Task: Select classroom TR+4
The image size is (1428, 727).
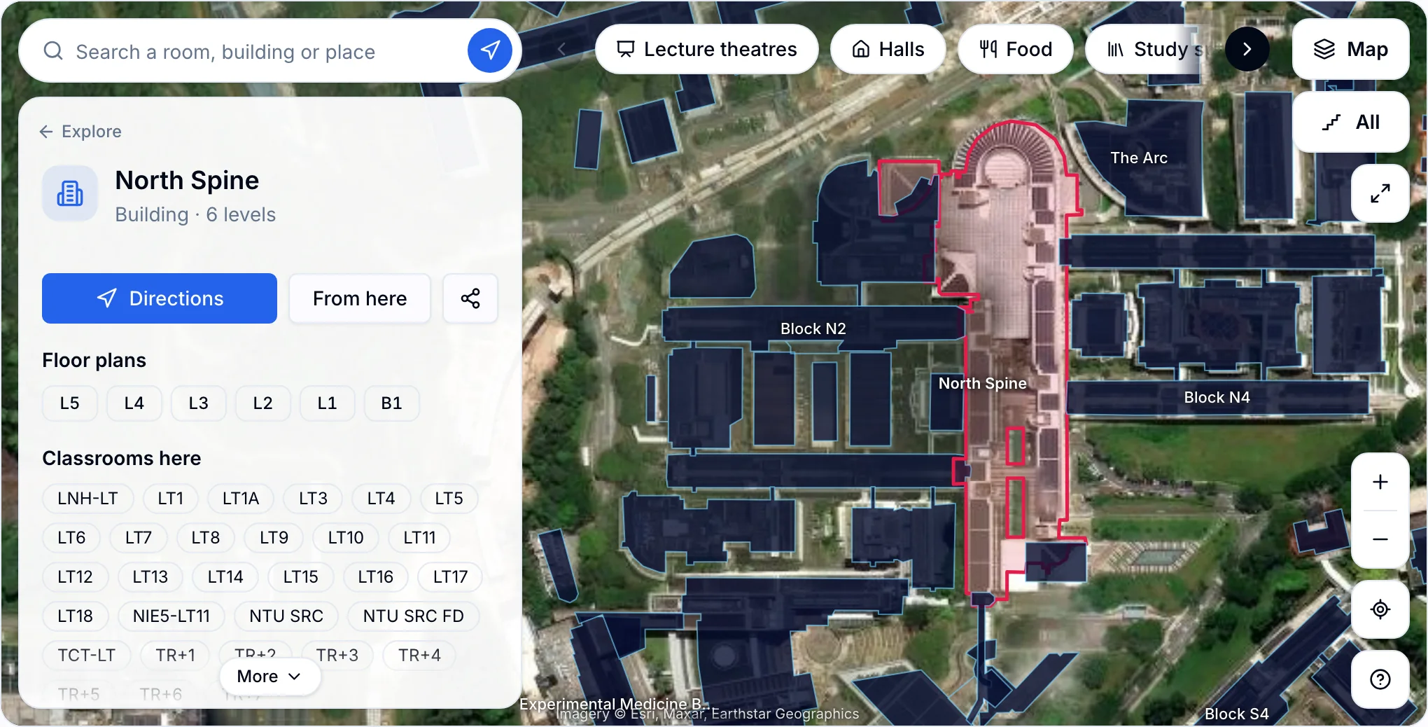Action: (419, 656)
